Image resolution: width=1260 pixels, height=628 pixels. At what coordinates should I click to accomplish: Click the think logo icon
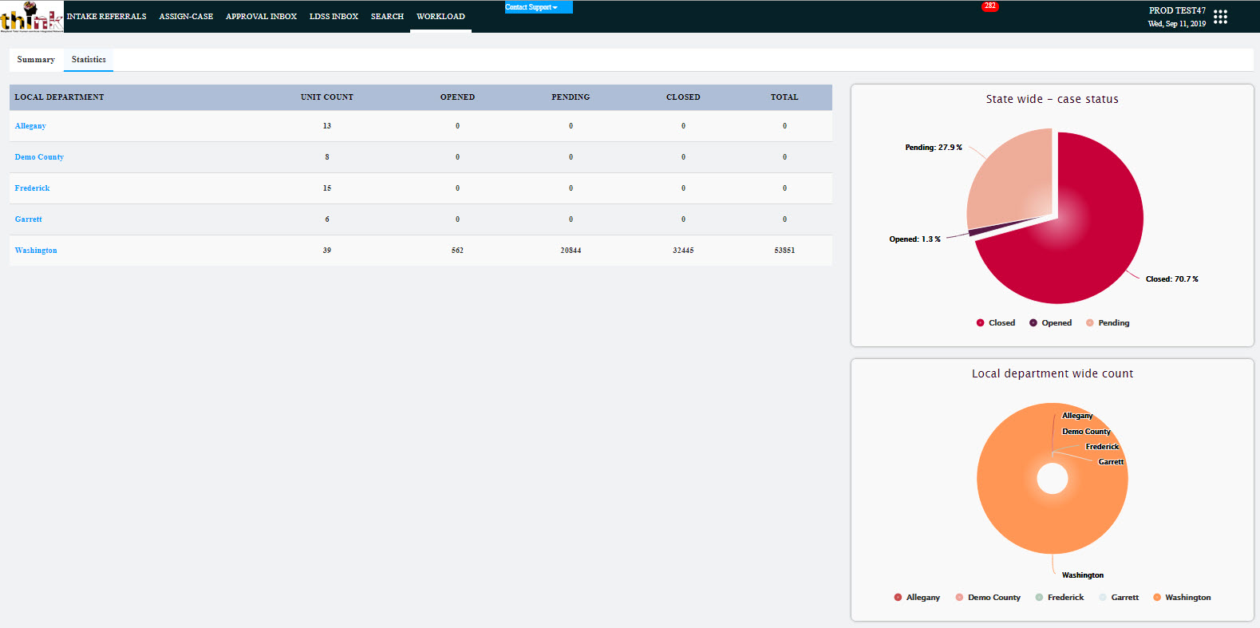(x=31, y=17)
